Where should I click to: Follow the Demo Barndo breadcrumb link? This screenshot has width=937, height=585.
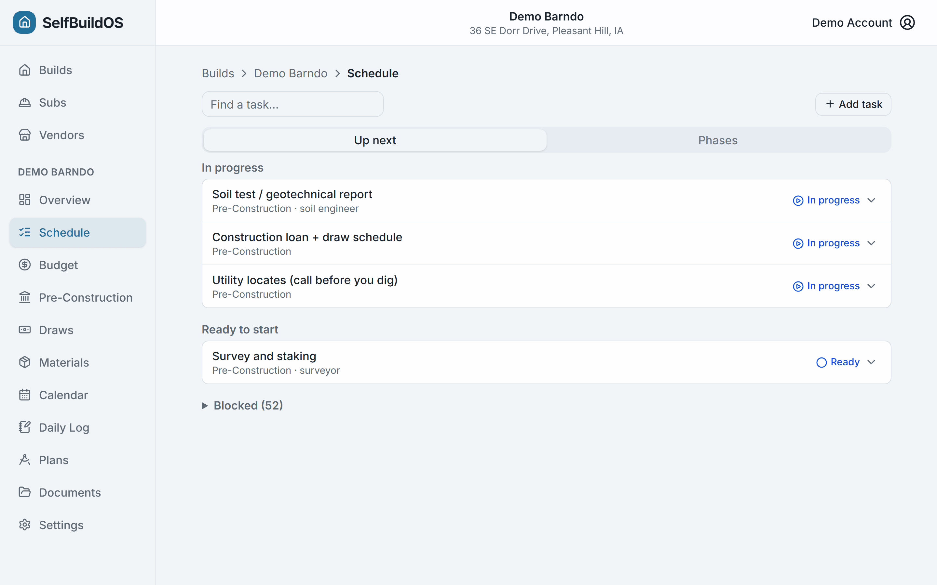click(x=291, y=73)
